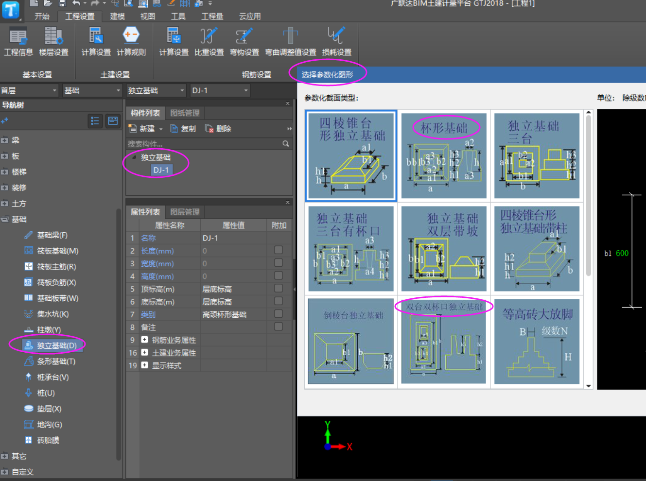Choose 双台双杯口独立基础 thumbnail
Image resolution: width=646 pixels, height=481 pixels.
click(x=443, y=342)
